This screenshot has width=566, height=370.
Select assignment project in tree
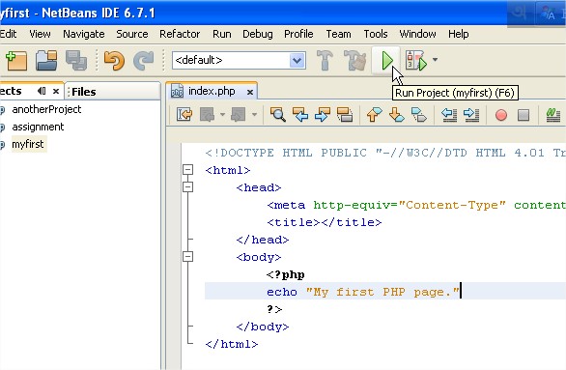[x=38, y=127]
